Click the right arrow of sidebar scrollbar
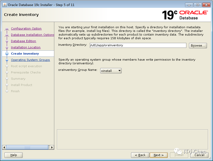This screenshot has height=161, width=213. (x=52, y=147)
